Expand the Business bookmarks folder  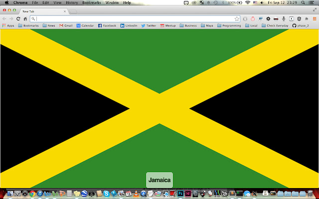pyautogui.click(x=188, y=25)
